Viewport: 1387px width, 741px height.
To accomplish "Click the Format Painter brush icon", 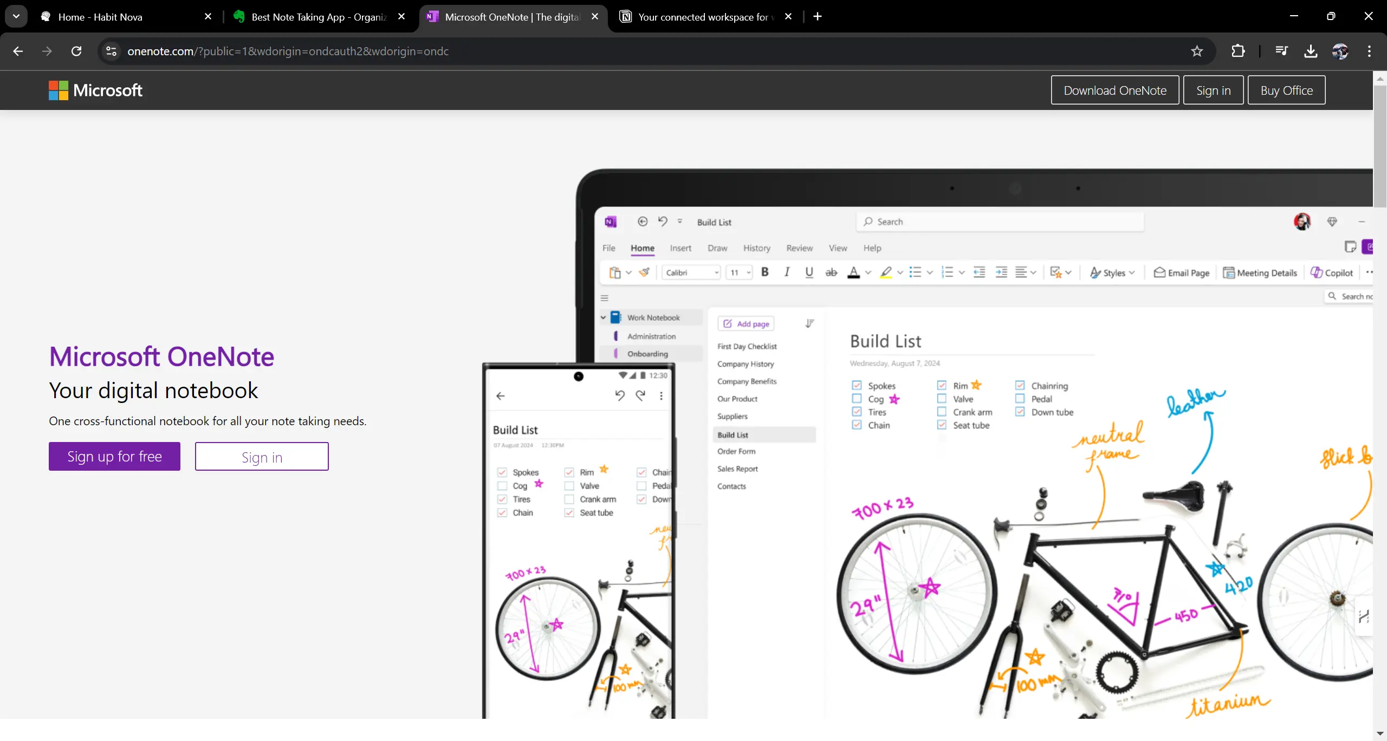I will pos(644,272).
